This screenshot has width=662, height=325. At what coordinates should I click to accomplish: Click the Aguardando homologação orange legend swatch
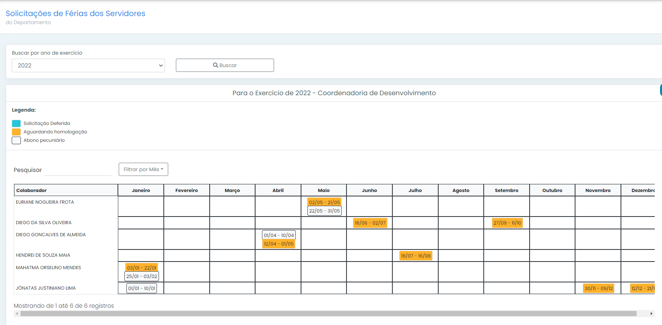click(x=16, y=132)
